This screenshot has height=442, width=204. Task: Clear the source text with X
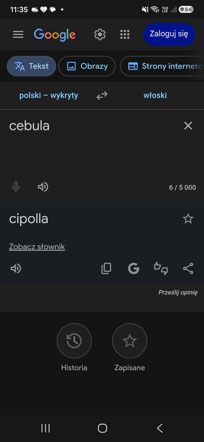[188, 126]
